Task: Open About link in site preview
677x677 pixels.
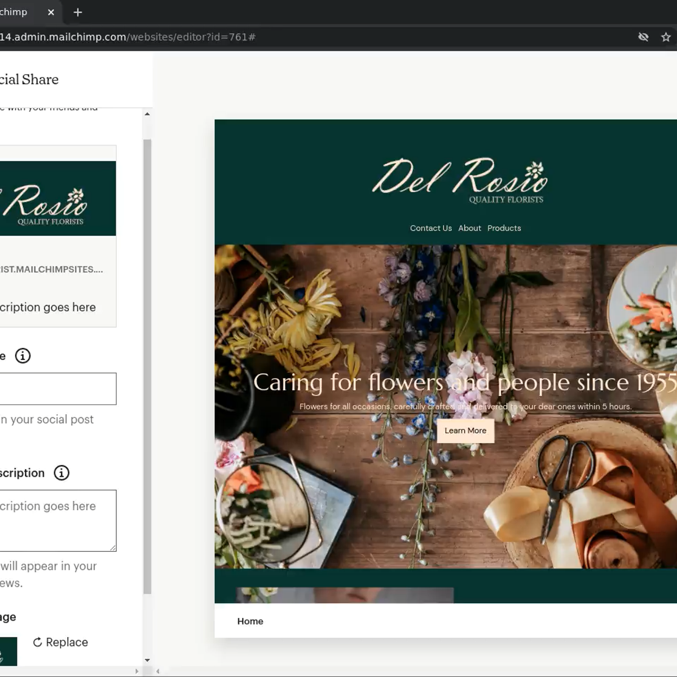Action: point(469,228)
